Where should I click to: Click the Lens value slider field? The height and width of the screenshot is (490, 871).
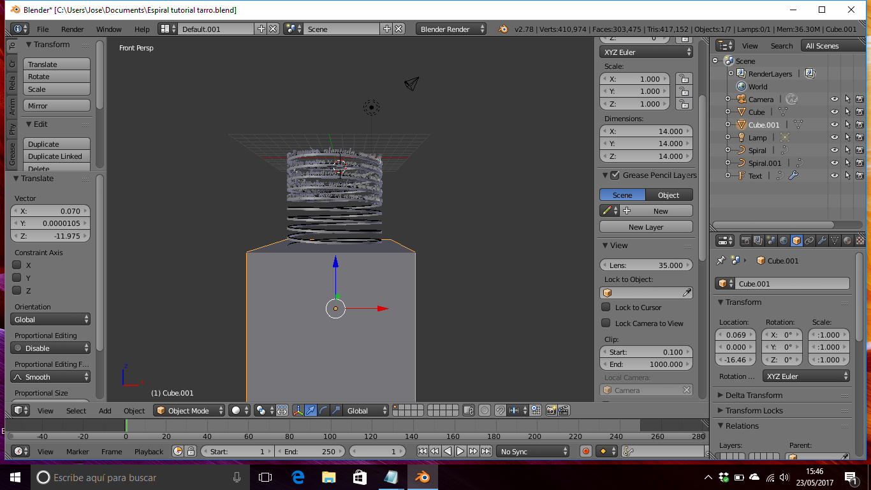[646, 265]
